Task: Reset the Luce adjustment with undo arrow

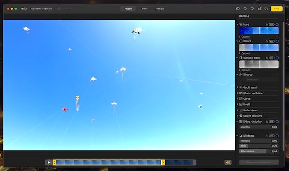Action: pyautogui.click(x=267, y=24)
